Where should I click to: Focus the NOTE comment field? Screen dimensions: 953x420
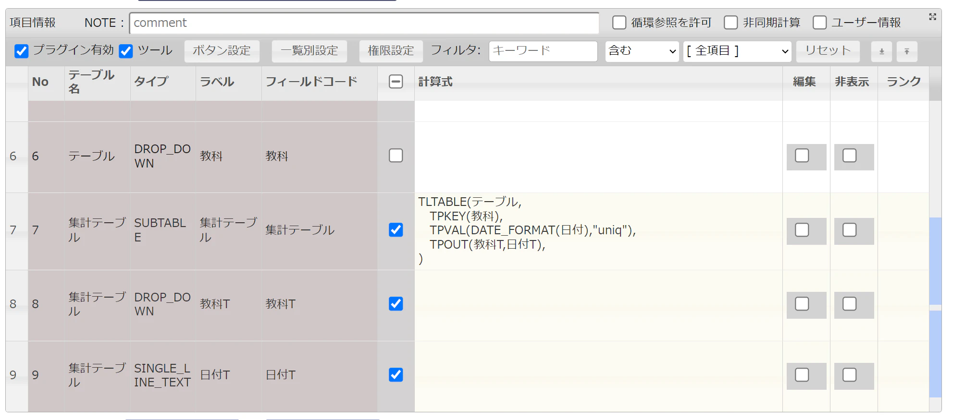364,23
